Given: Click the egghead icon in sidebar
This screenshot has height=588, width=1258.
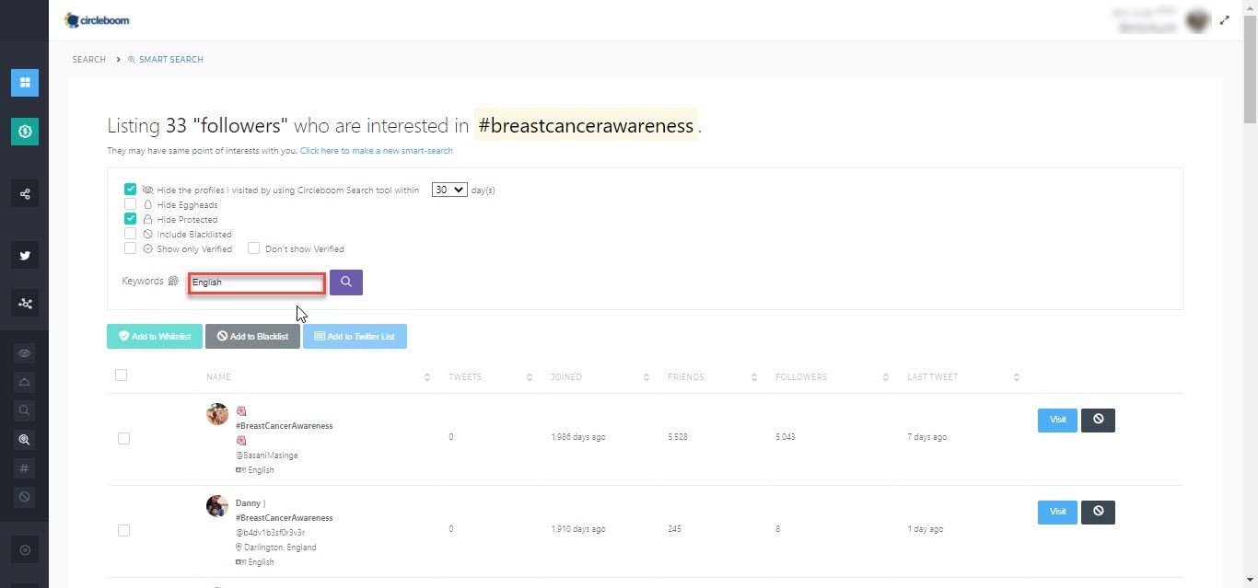Looking at the screenshot, I should pyautogui.click(x=25, y=382).
